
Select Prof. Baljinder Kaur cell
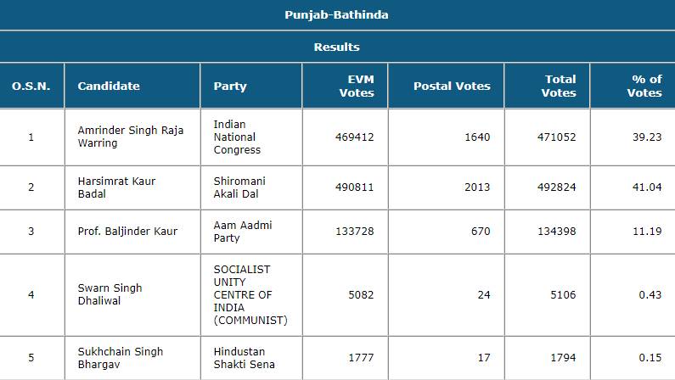tap(127, 231)
